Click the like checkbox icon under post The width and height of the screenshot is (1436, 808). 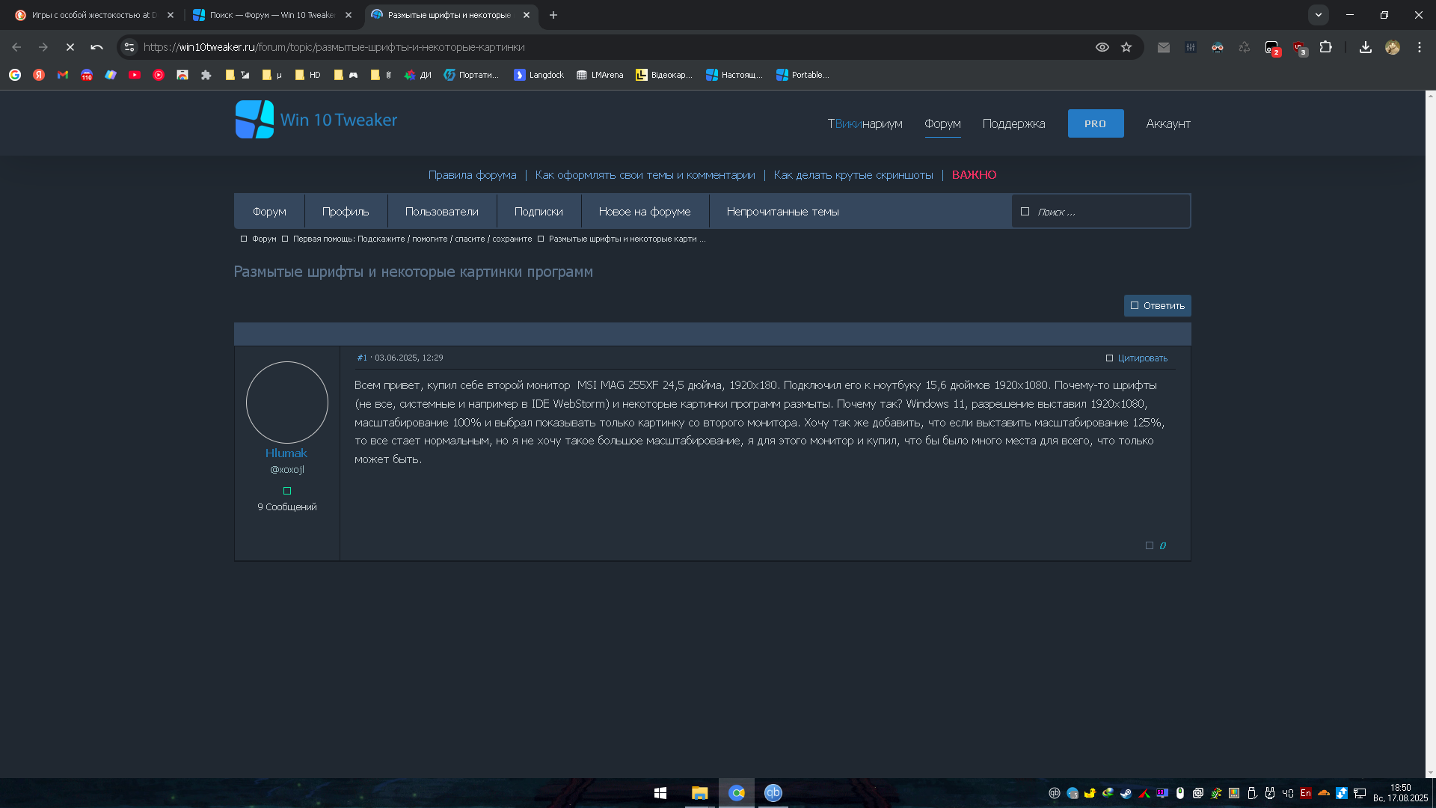pos(1150,545)
